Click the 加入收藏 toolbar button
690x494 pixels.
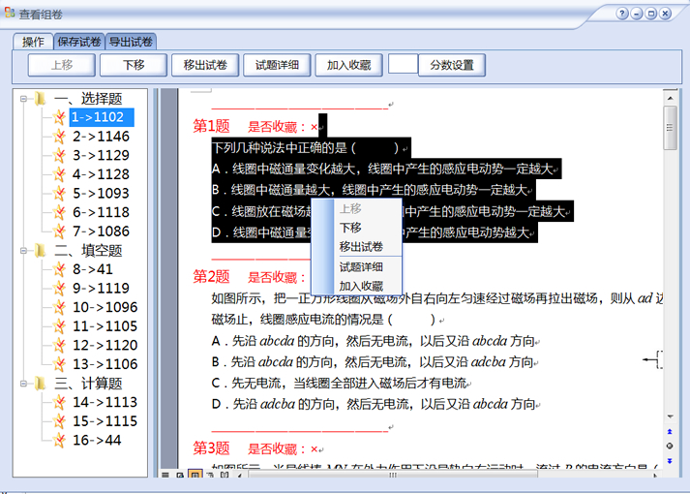pyautogui.click(x=348, y=65)
